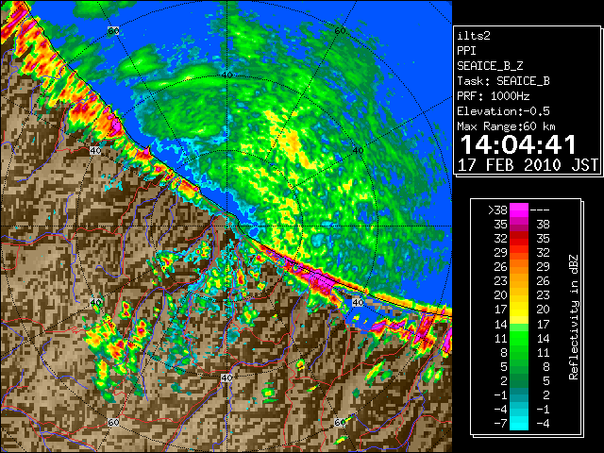Image resolution: width=604 pixels, height=453 pixels.
Task: Click the ">38" legend label
Action: point(497,210)
